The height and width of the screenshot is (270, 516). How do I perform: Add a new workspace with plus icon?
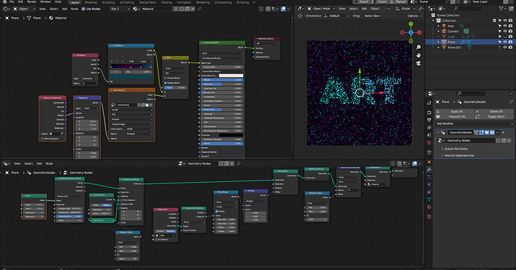click(x=254, y=2)
